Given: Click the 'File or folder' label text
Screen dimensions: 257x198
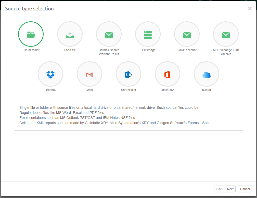Looking at the screenshot, I should point(31,50).
